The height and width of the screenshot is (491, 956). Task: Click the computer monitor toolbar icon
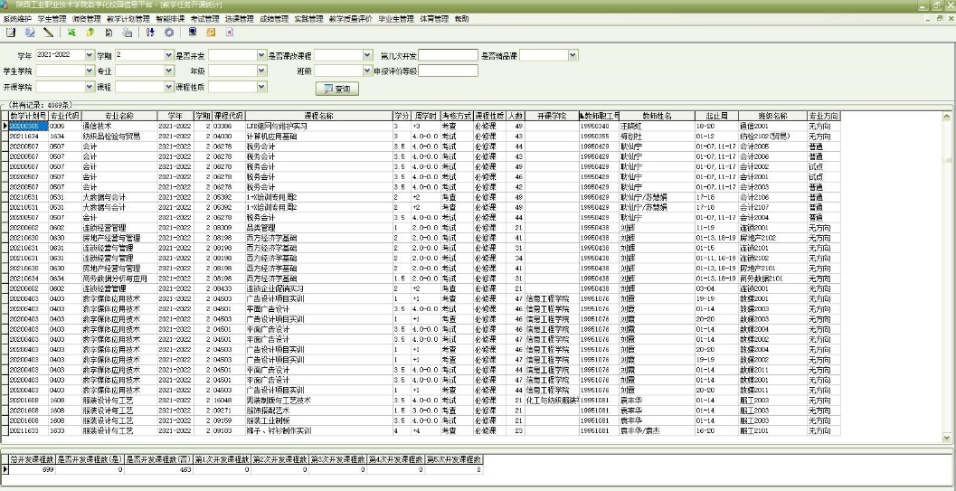[192, 33]
